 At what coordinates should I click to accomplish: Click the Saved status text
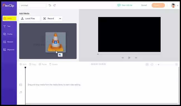coord(144,5)
